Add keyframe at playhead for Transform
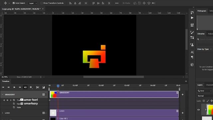 click(x=7, y=100)
